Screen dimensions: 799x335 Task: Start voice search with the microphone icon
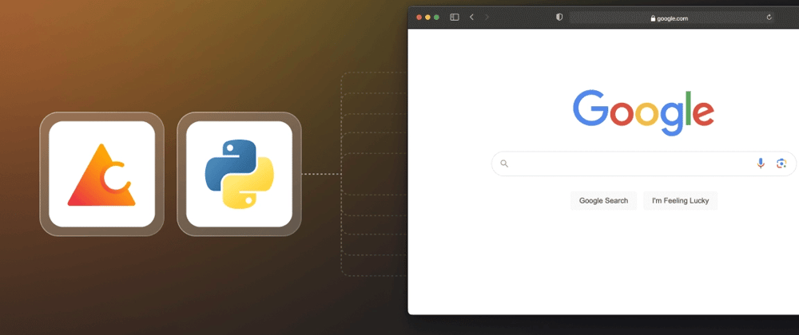coord(761,164)
